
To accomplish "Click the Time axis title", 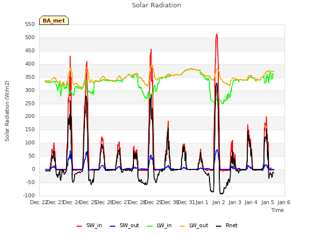I will click(x=278, y=210).
